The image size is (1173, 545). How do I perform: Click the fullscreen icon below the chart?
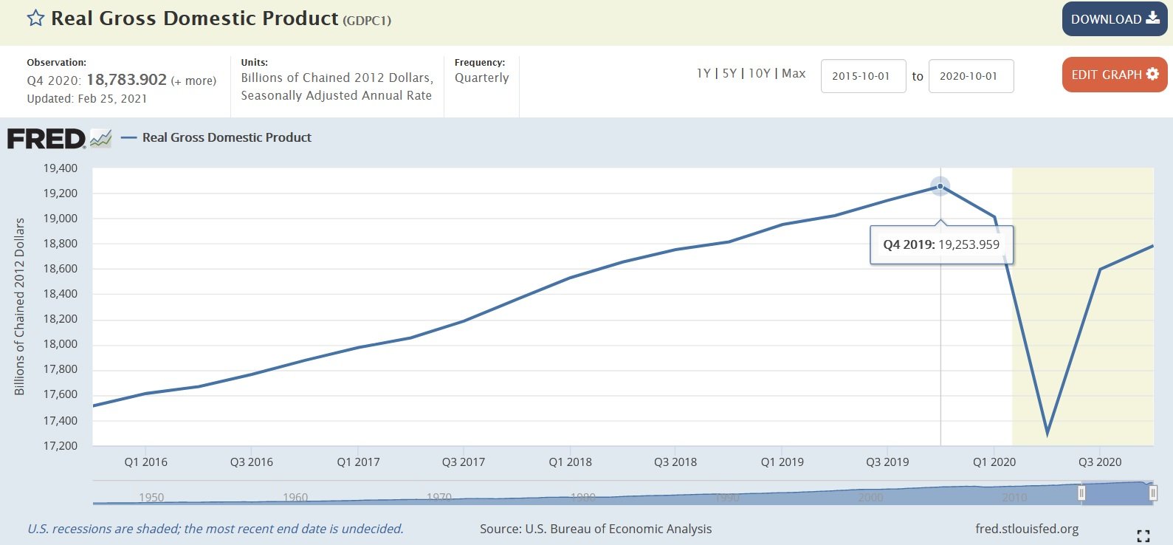click(1143, 535)
